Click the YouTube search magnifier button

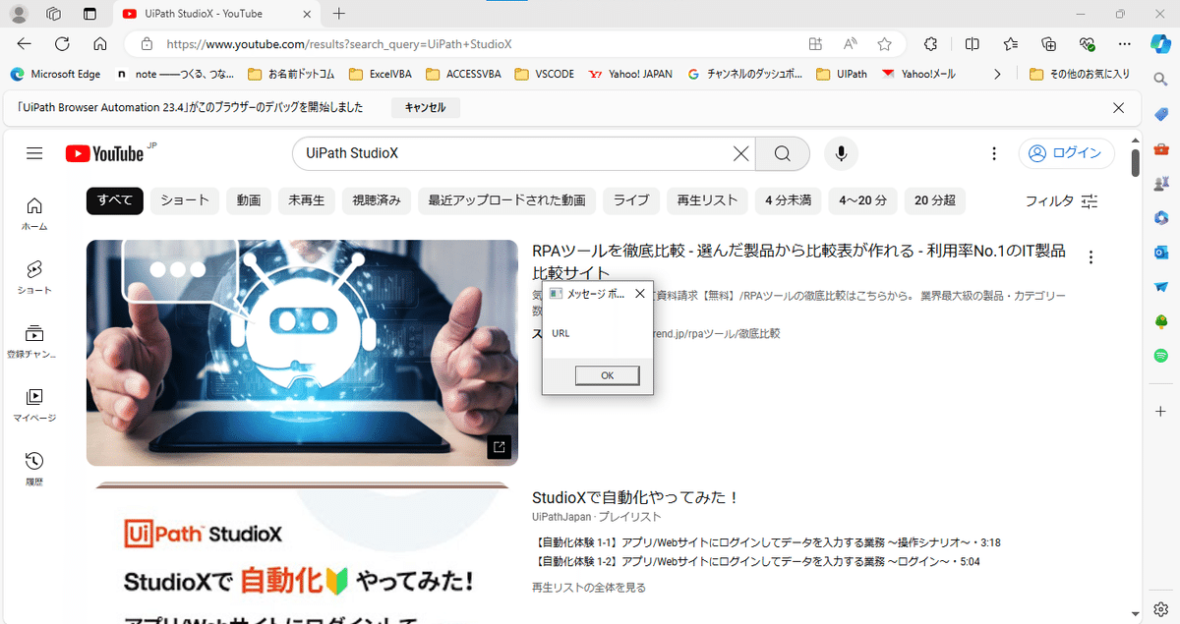pyautogui.click(x=783, y=153)
